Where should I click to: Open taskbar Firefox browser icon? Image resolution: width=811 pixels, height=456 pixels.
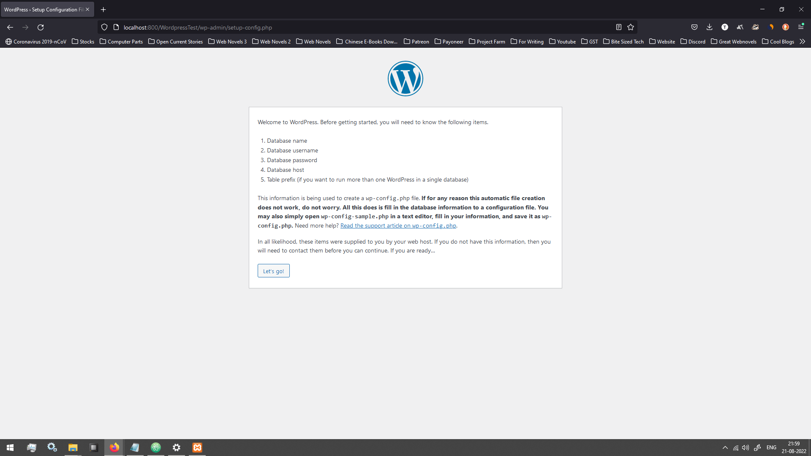tap(115, 447)
